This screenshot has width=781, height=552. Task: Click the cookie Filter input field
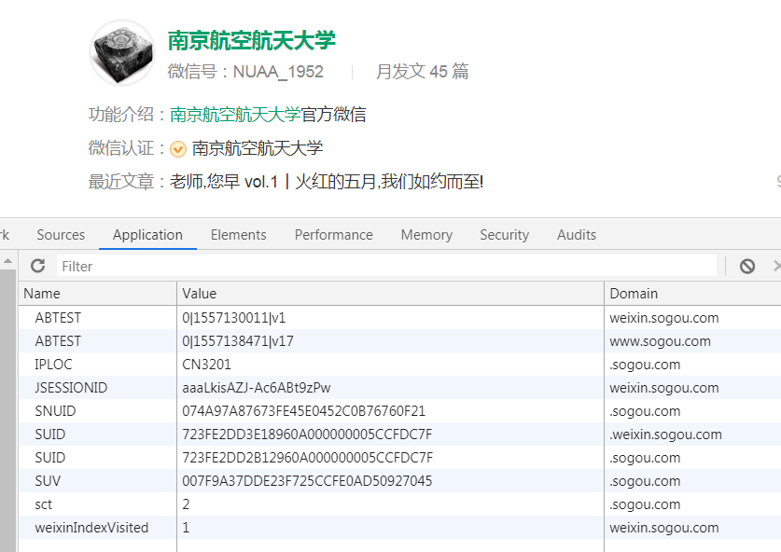[x=386, y=266]
